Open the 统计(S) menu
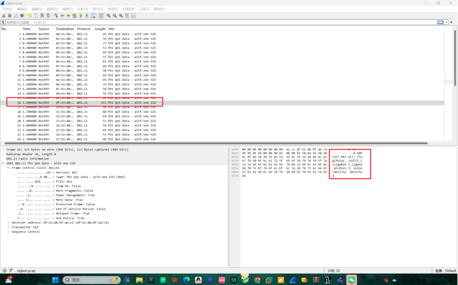The image size is (458, 285). pos(98,9)
